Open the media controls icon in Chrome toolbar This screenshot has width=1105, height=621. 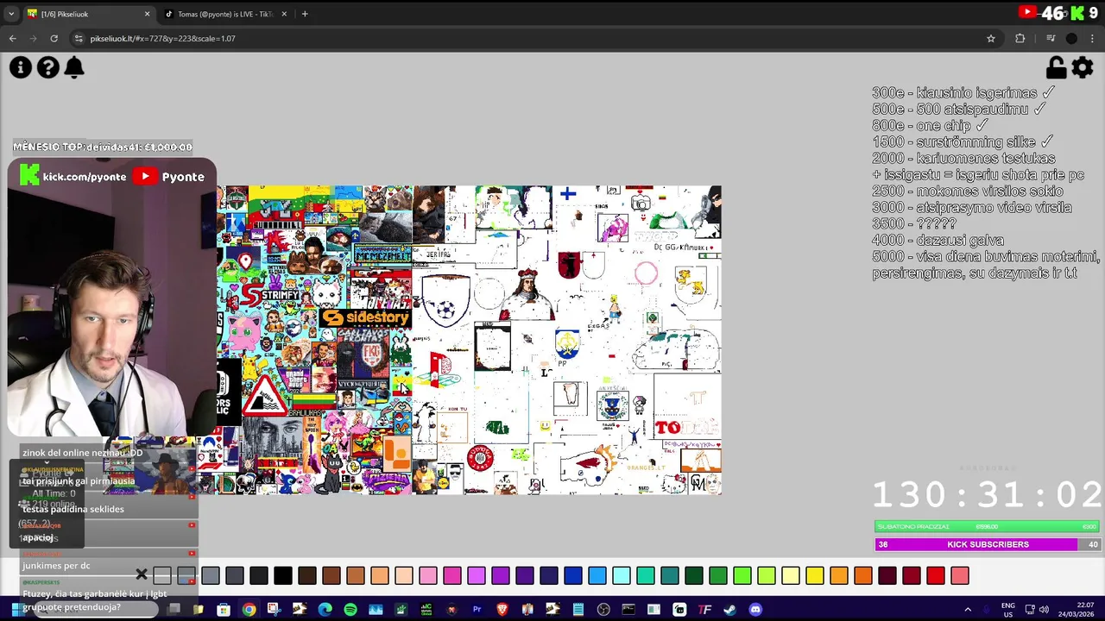click(x=1051, y=38)
